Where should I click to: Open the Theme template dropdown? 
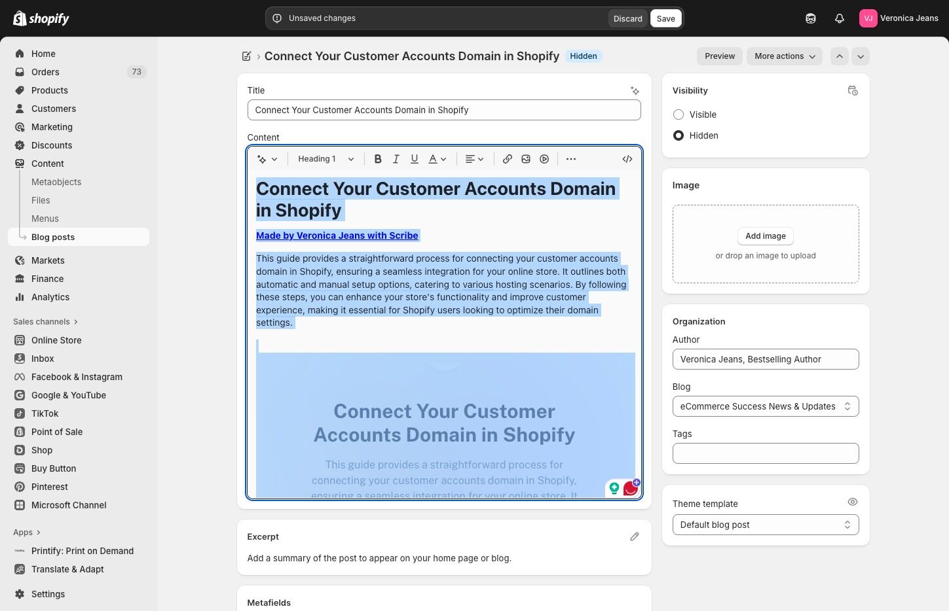tap(766, 525)
